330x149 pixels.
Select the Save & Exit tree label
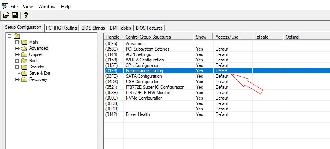(x=39, y=73)
